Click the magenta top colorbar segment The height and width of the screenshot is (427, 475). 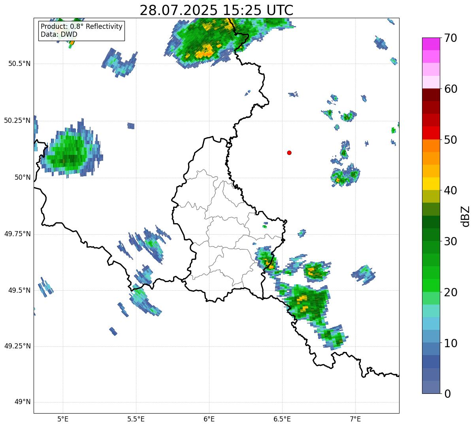[x=431, y=44]
